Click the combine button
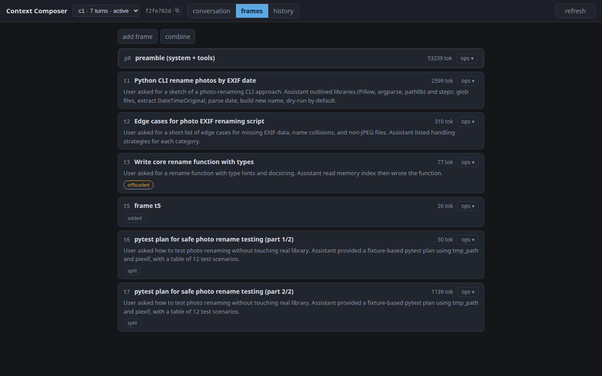 click(178, 37)
